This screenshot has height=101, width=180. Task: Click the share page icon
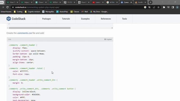[x=154, y=7]
